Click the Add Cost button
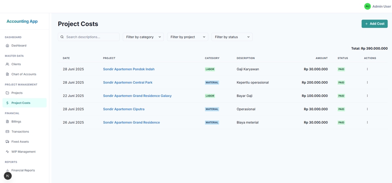 tap(374, 24)
